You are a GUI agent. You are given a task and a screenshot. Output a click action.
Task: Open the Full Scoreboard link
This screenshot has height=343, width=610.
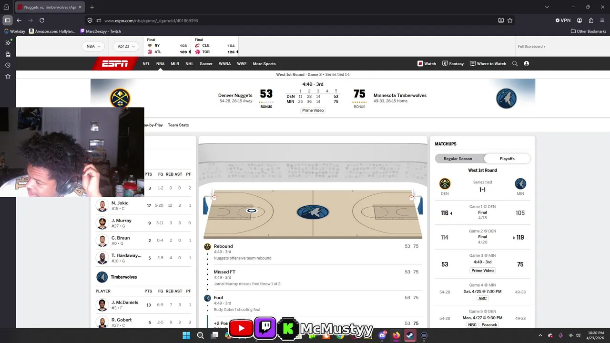point(531,46)
